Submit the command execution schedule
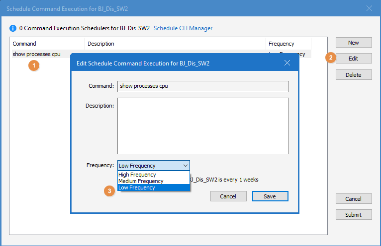This screenshot has width=381, height=246. tap(353, 215)
